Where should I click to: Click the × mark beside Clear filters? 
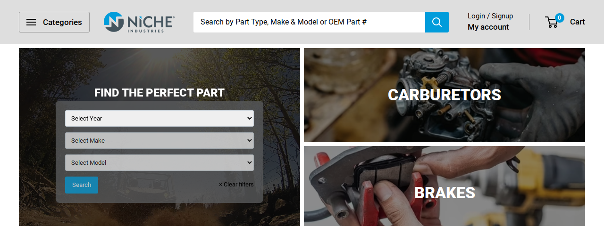coord(220,185)
